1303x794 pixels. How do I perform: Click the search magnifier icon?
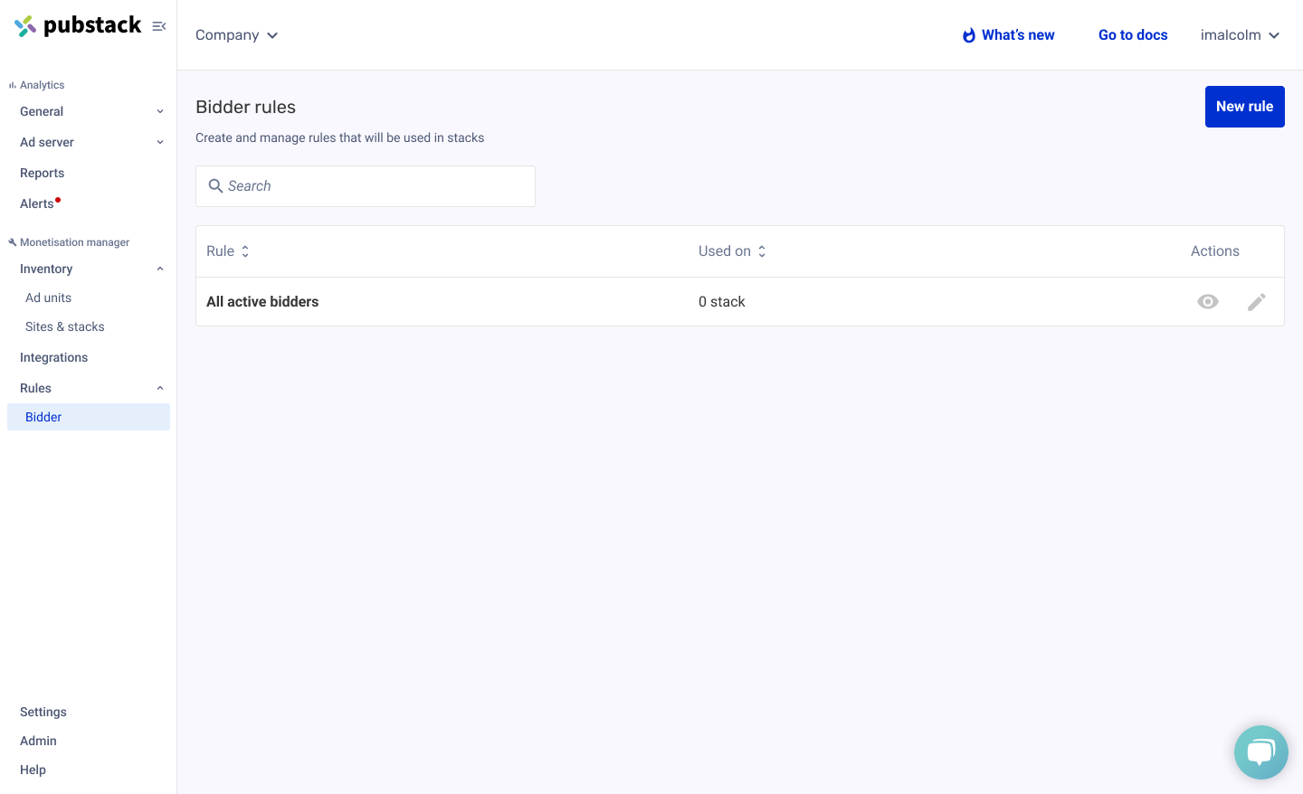pyautogui.click(x=215, y=186)
